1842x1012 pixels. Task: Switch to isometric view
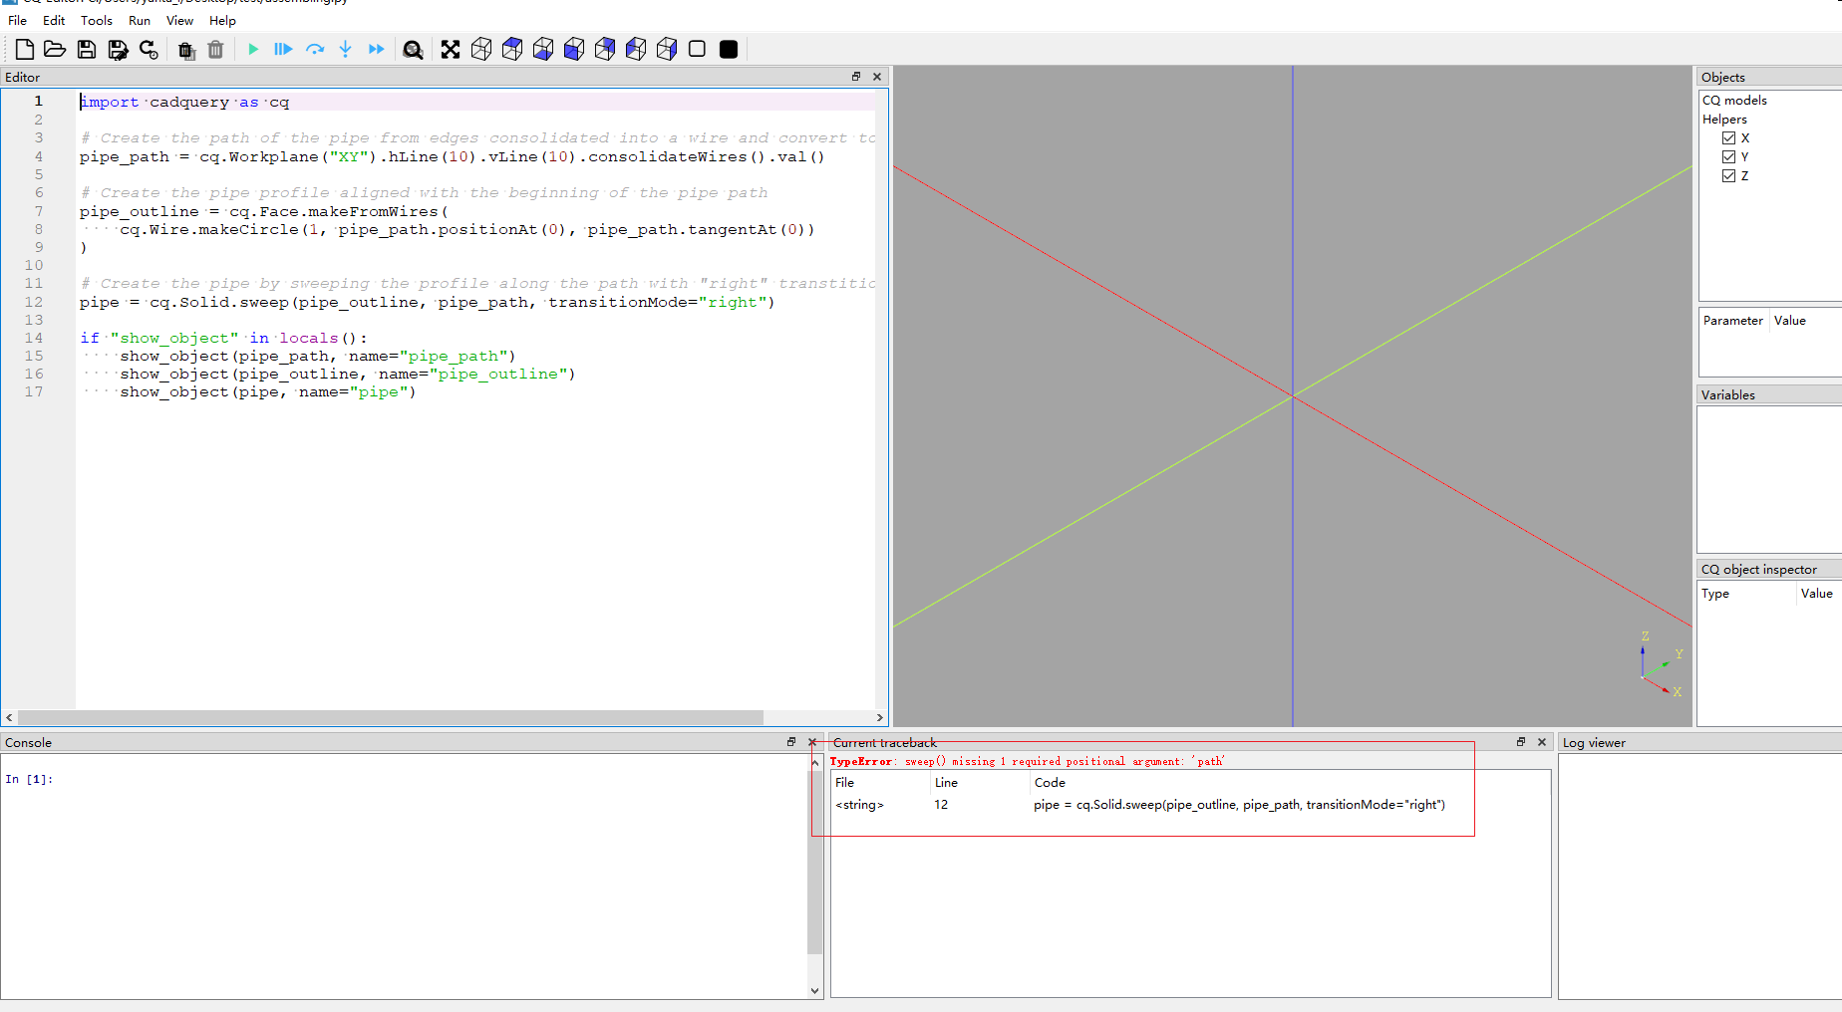coord(481,49)
